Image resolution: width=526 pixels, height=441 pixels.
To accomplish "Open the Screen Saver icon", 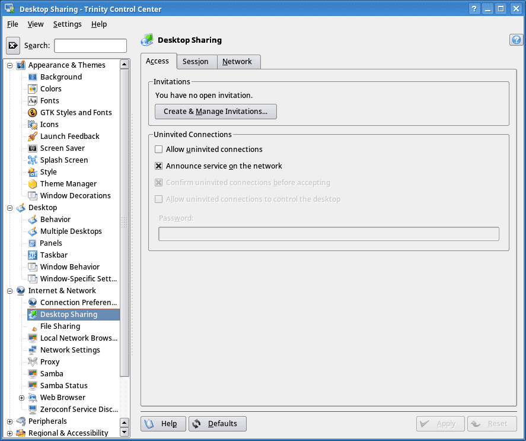I will 33,148.
